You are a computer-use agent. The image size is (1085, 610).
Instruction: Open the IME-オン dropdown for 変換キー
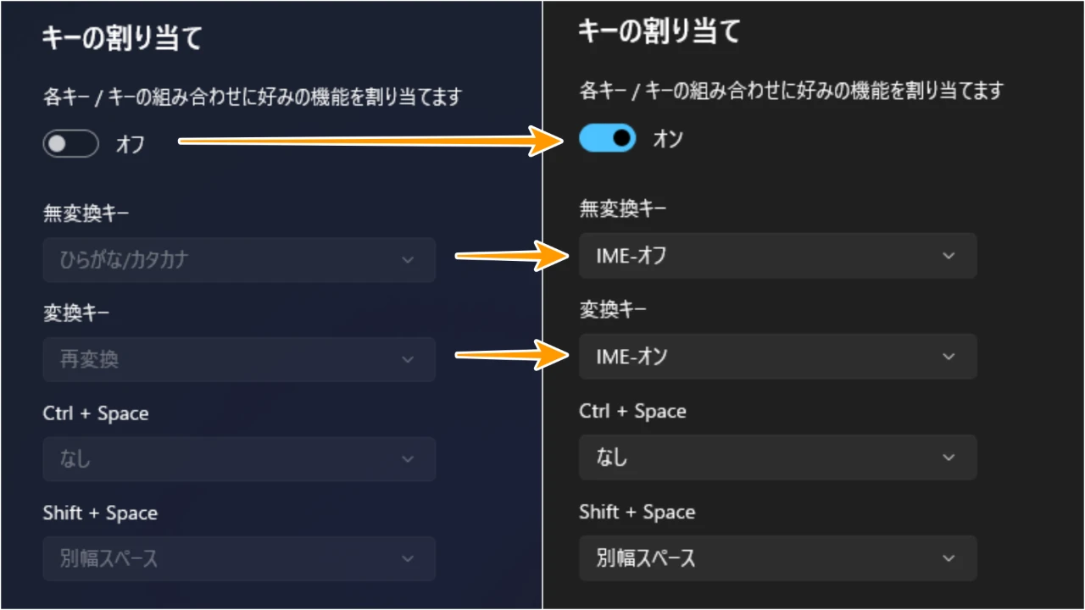[777, 357]
